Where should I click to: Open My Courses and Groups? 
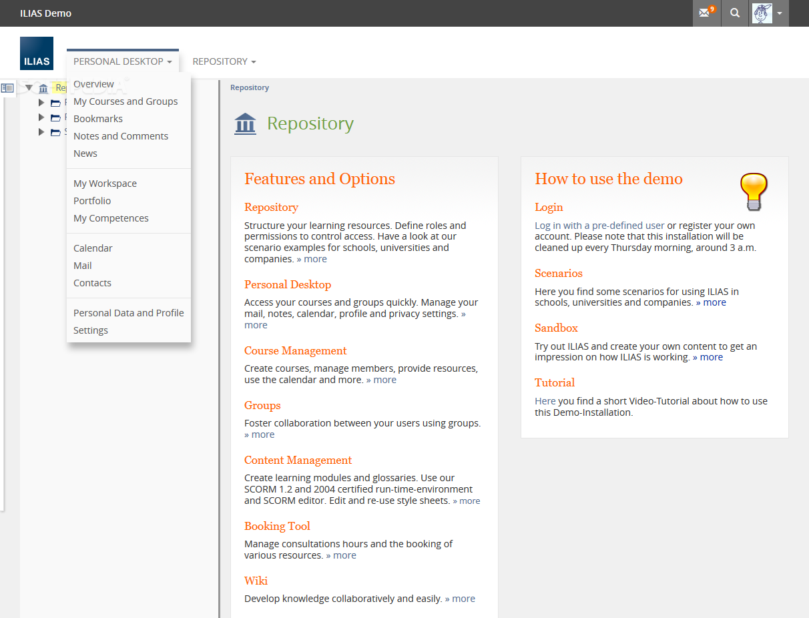(125, 101)
